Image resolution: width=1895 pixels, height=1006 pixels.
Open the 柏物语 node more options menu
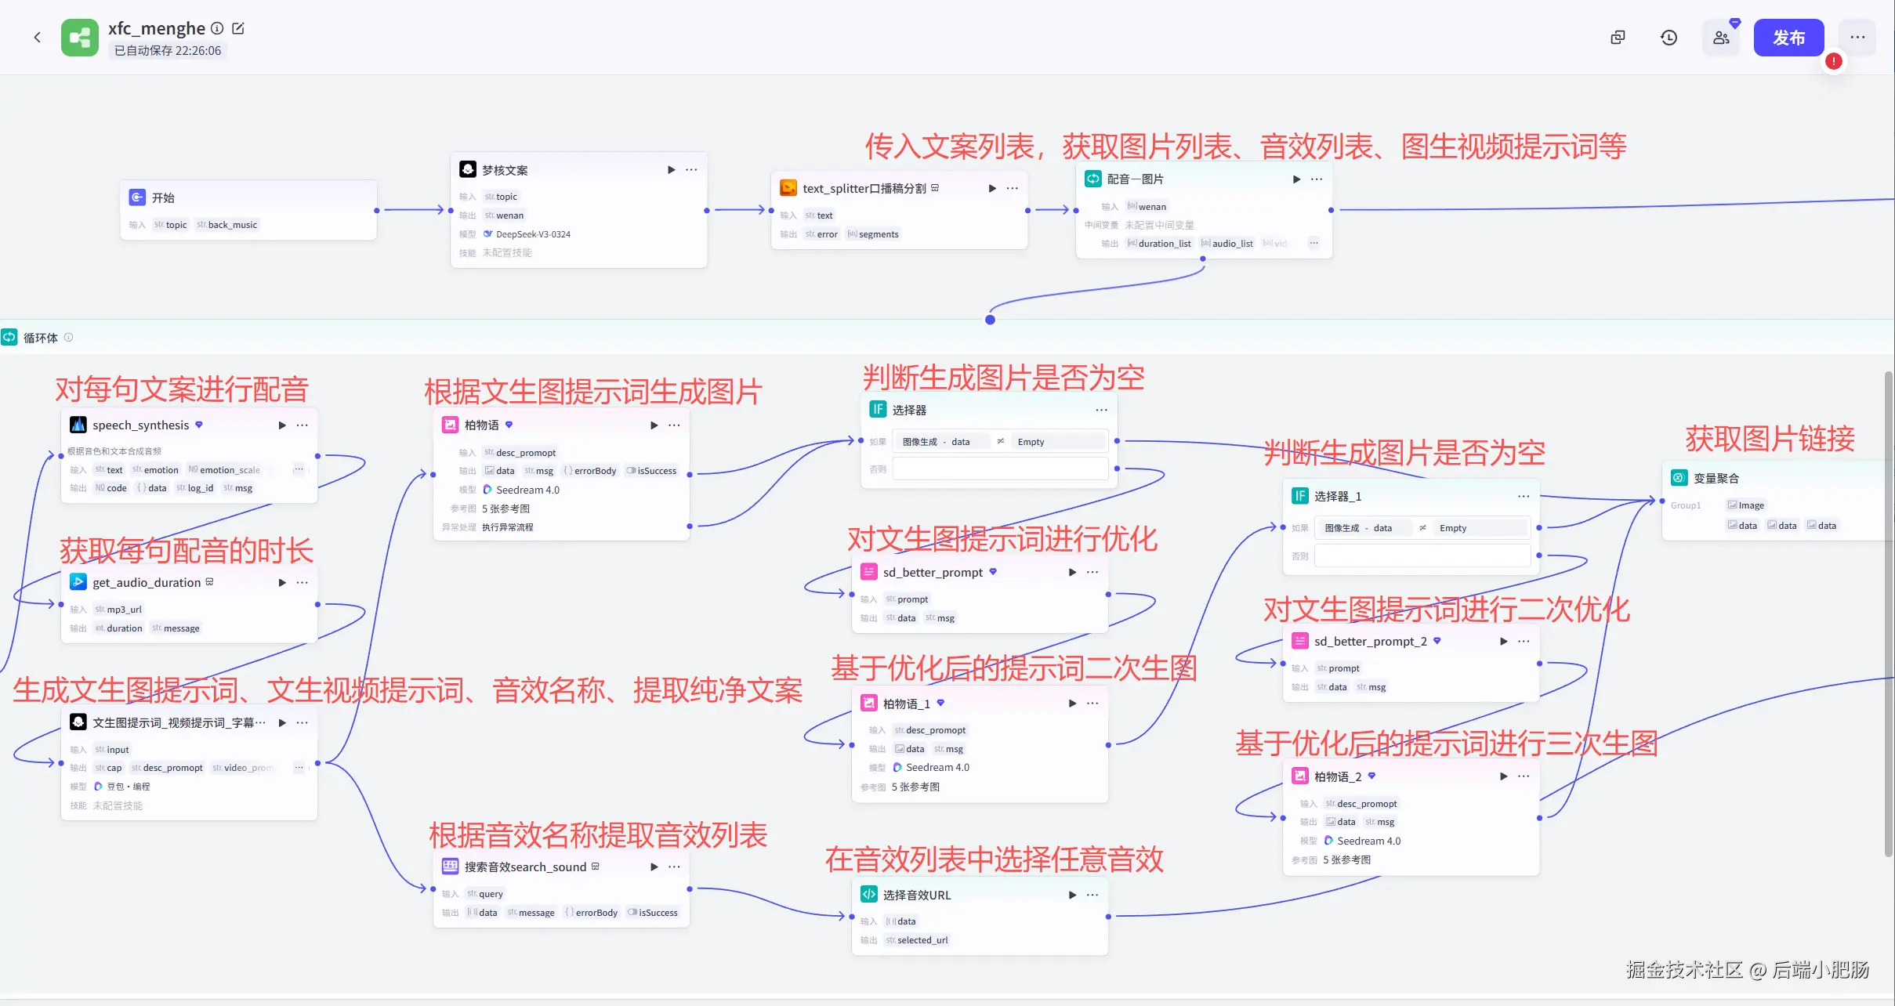pos(674,425)
